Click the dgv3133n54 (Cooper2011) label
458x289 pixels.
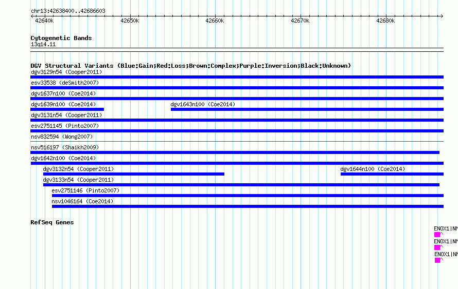coord(78,180)
